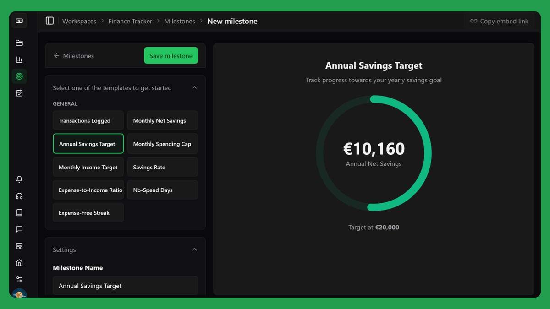The width and height of the screenshot is (550, 309).
Task: Click the user avatar in sidebar
Action: [x=19, y=294]
